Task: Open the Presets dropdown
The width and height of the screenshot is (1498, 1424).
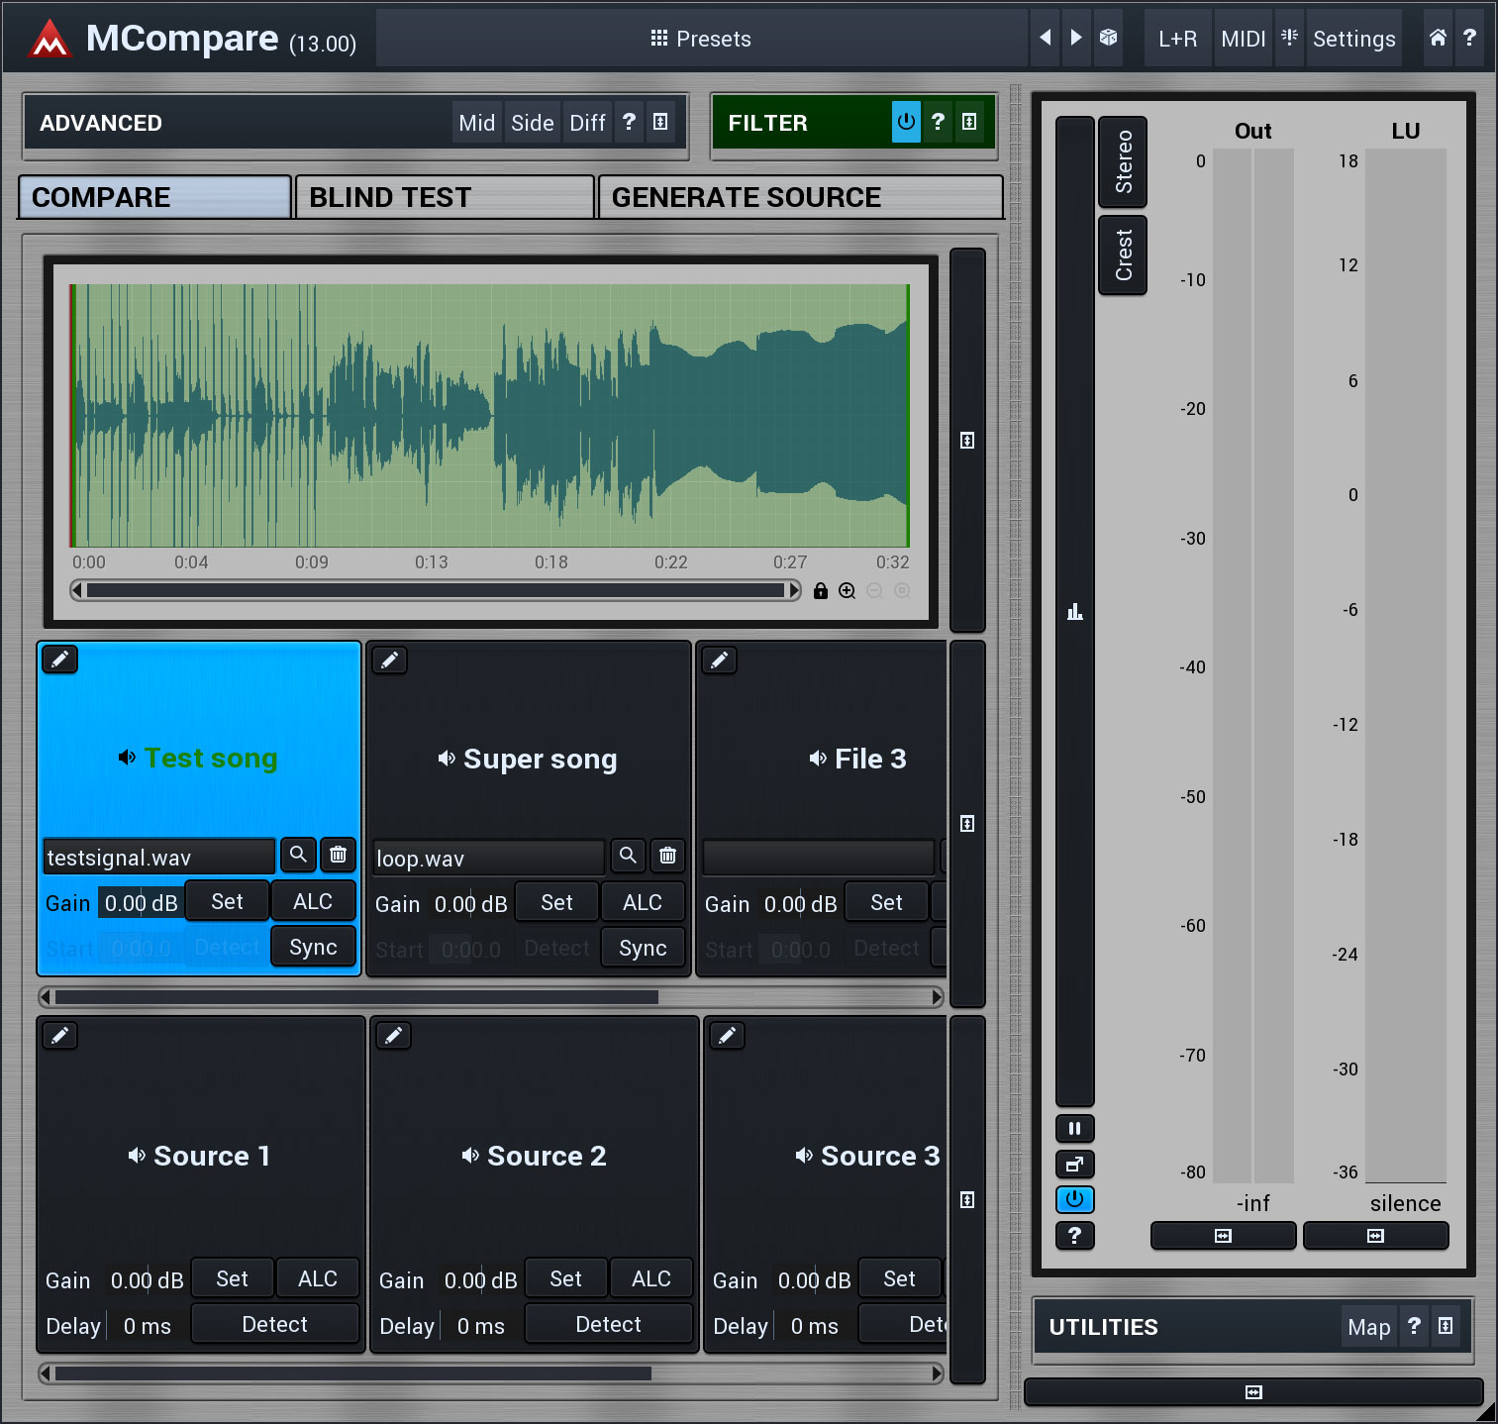Action: tap(701, 39)
